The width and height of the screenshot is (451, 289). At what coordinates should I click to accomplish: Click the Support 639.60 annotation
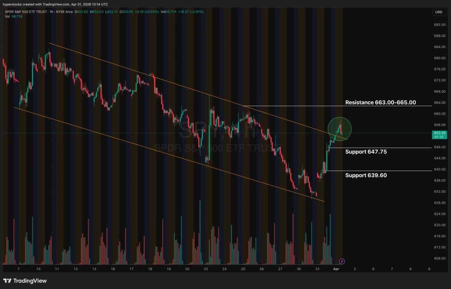click(x=366, y=175)
